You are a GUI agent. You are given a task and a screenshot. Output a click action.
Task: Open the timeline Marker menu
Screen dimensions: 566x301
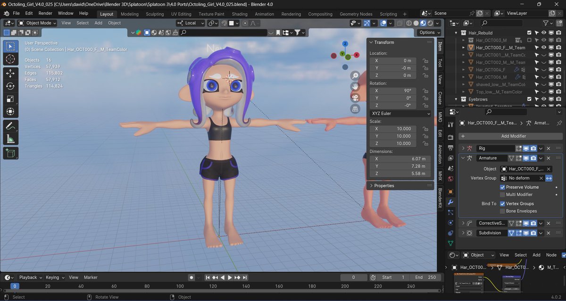(x=91, y=277)
